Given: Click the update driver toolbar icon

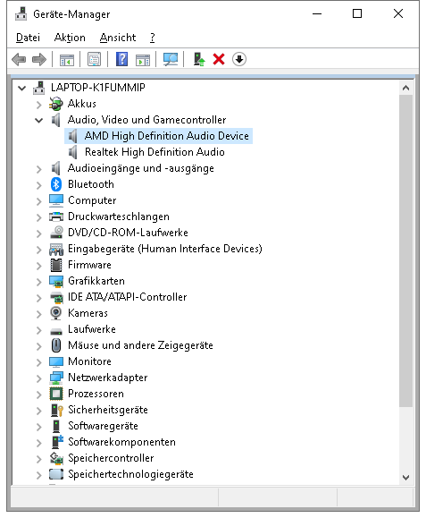Looking at the screenshot, I should point(199,59).
